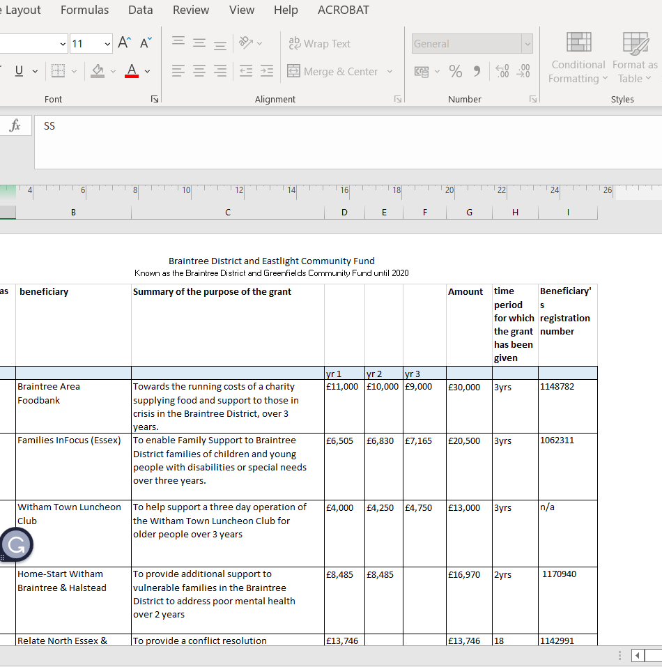Toggle Middle Align for cell contents
The width and height of the screenshot is (662, 667).
click(x=199, y=43)
